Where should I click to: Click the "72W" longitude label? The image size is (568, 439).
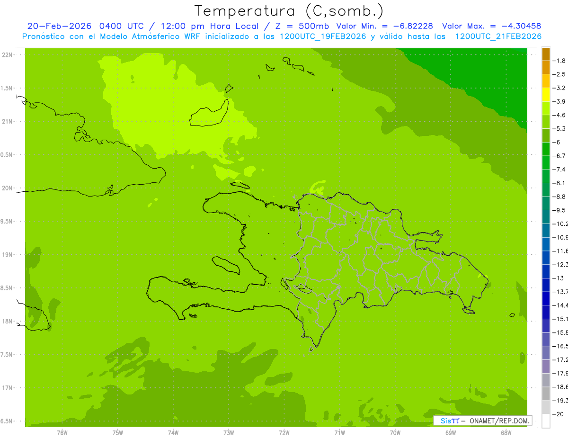click(x=284, y=433)
